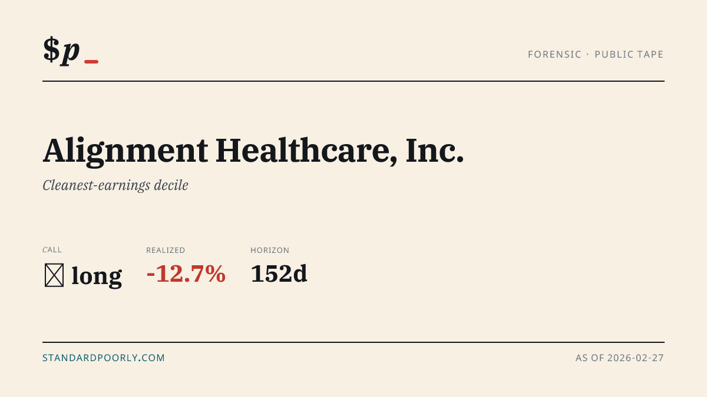This screenshot has height=397, width=707.
Task: Click the bottom horizontal divider line
Action: click(x=353, y=342)
